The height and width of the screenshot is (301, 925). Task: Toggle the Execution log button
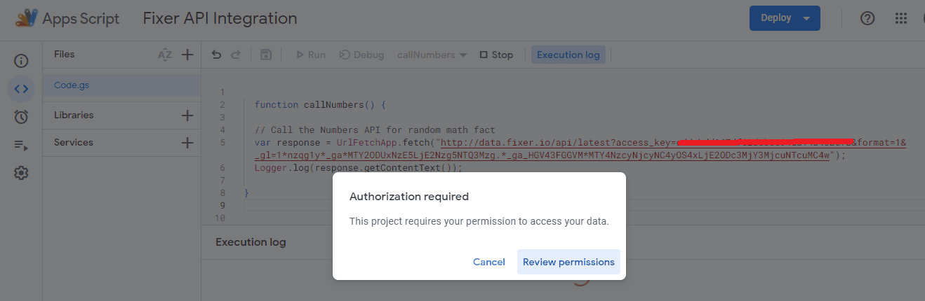(x=568, y=55)
